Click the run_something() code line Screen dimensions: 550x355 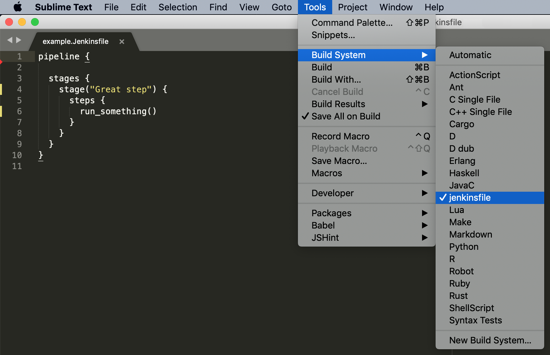[118, 111]
